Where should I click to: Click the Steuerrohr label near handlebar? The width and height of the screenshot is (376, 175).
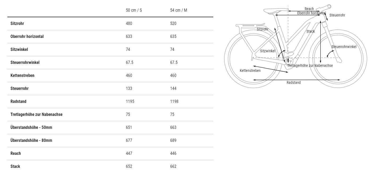pos(337,15)
